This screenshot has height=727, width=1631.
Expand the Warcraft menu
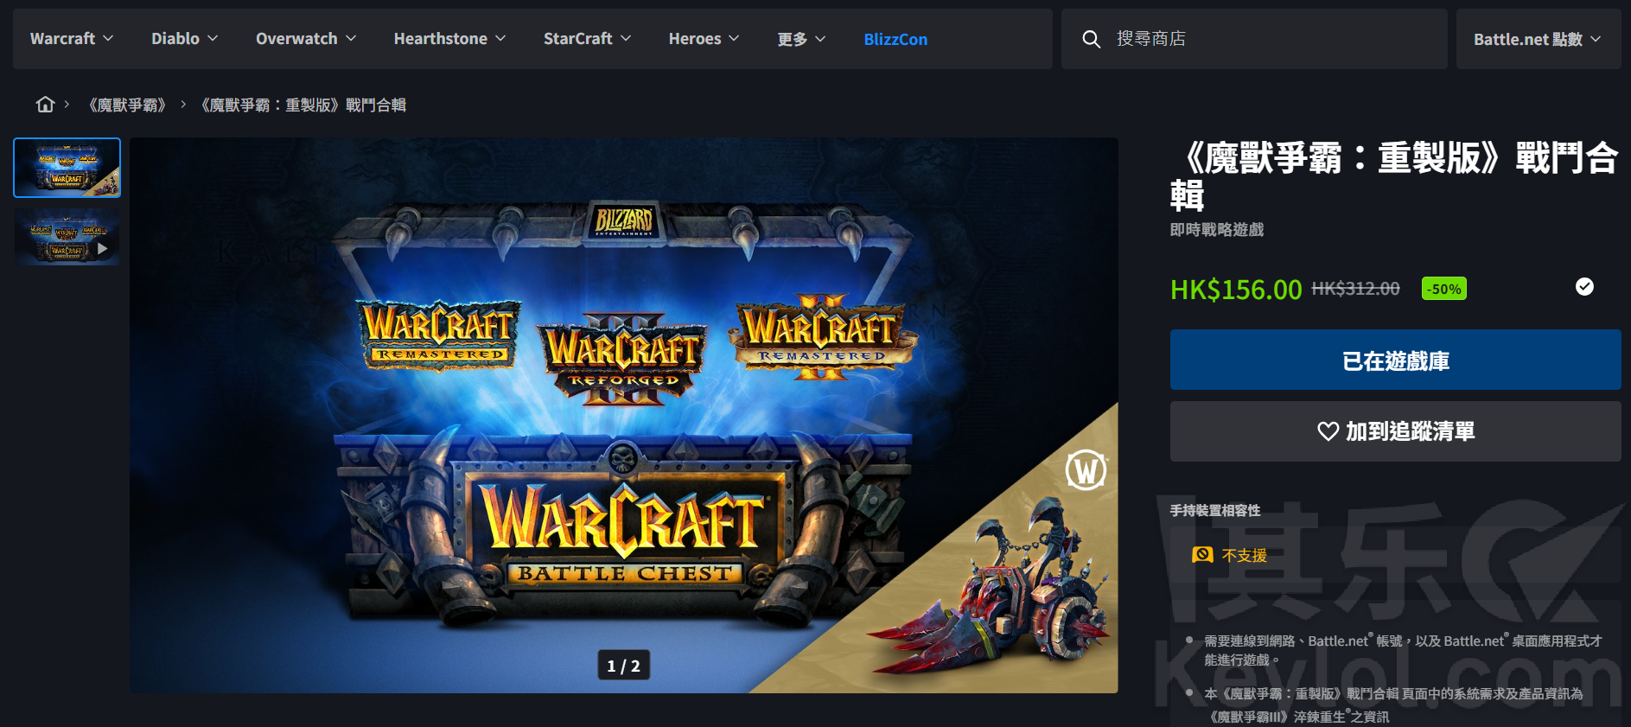[72, 39]
